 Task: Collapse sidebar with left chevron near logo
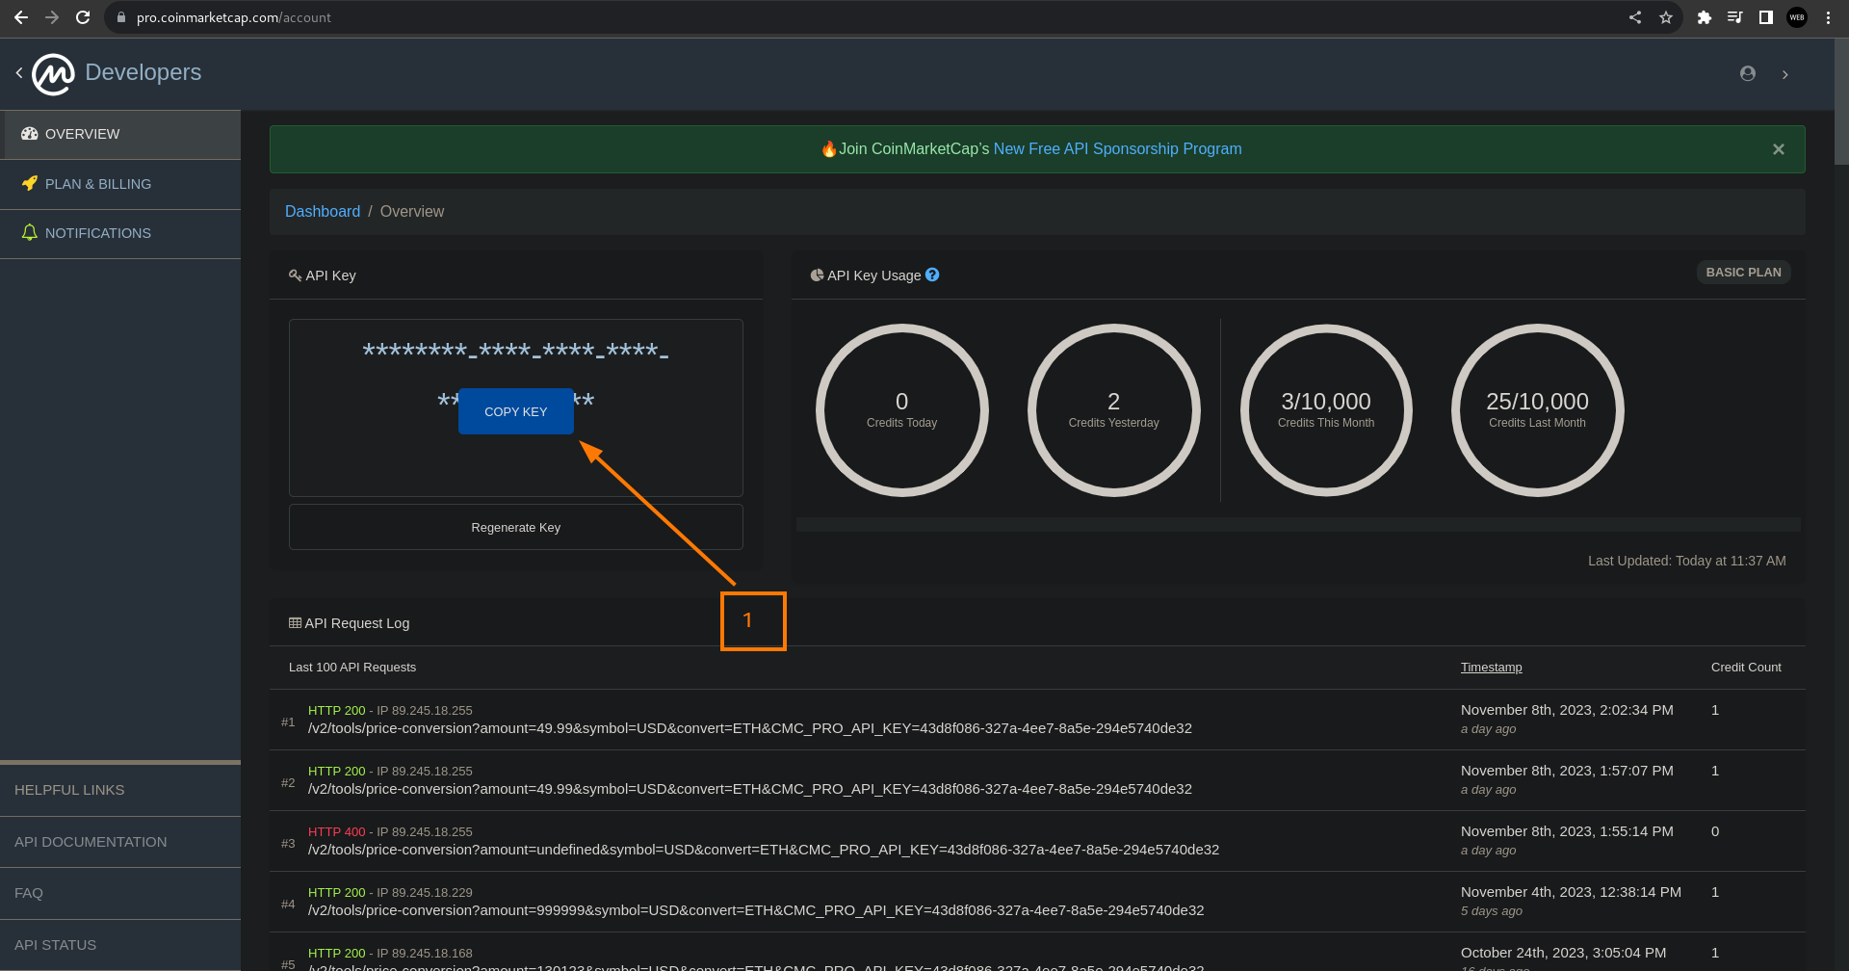point(19,73)
